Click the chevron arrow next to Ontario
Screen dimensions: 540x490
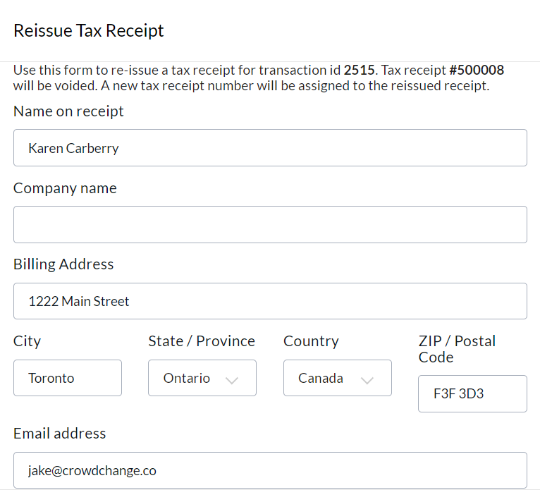pyautogui.click(x=231, y=379)
